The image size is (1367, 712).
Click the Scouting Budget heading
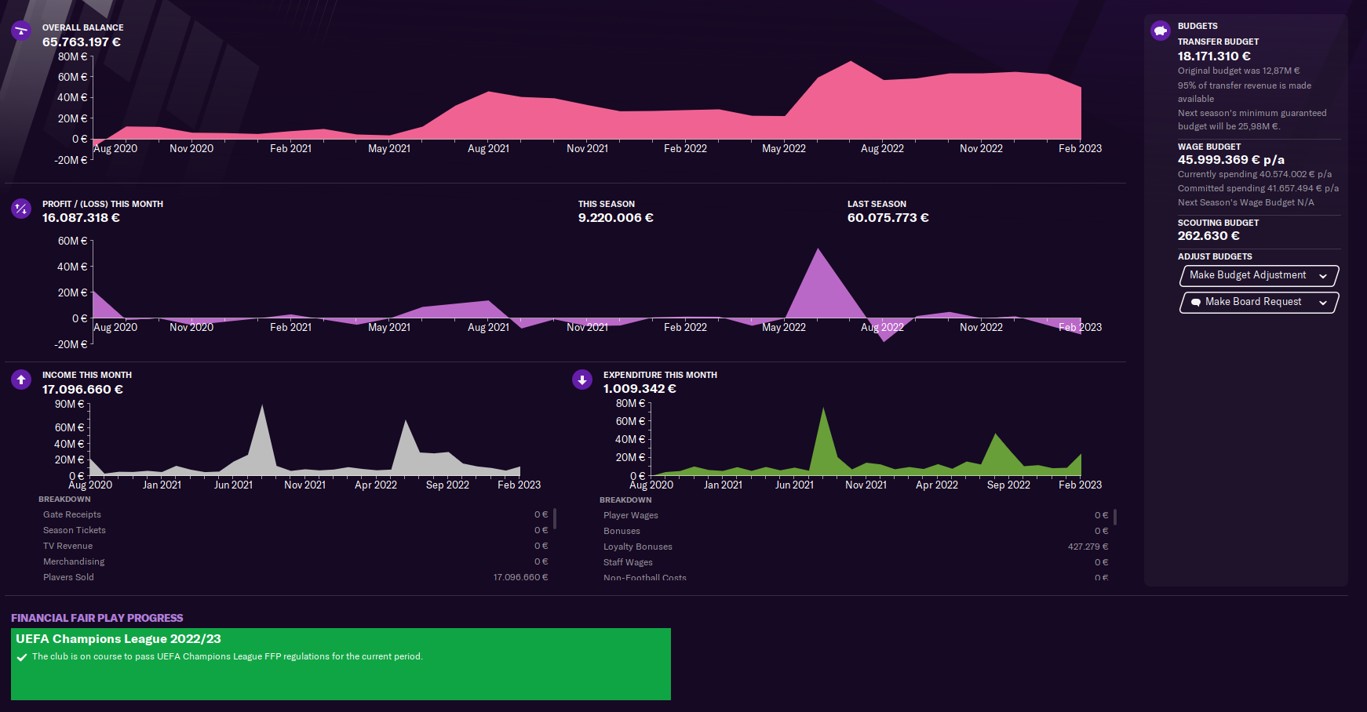pos(1218,223)
